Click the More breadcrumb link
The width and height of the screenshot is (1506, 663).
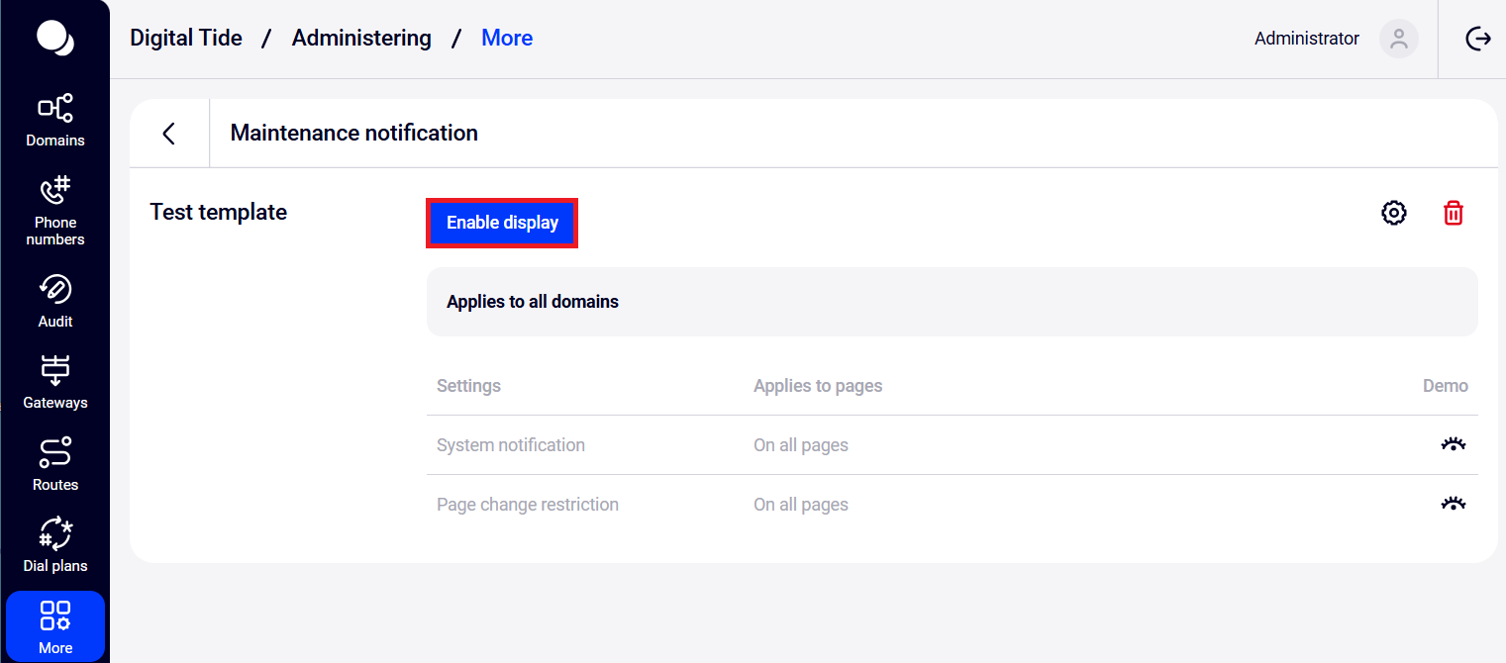point(507,39)
